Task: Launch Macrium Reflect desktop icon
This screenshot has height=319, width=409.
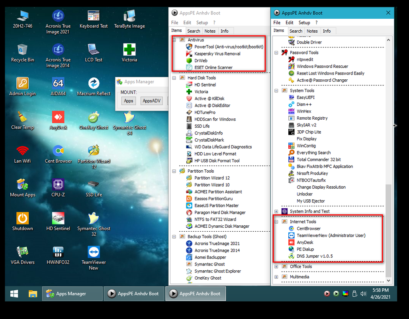Action: pos(93,87)
